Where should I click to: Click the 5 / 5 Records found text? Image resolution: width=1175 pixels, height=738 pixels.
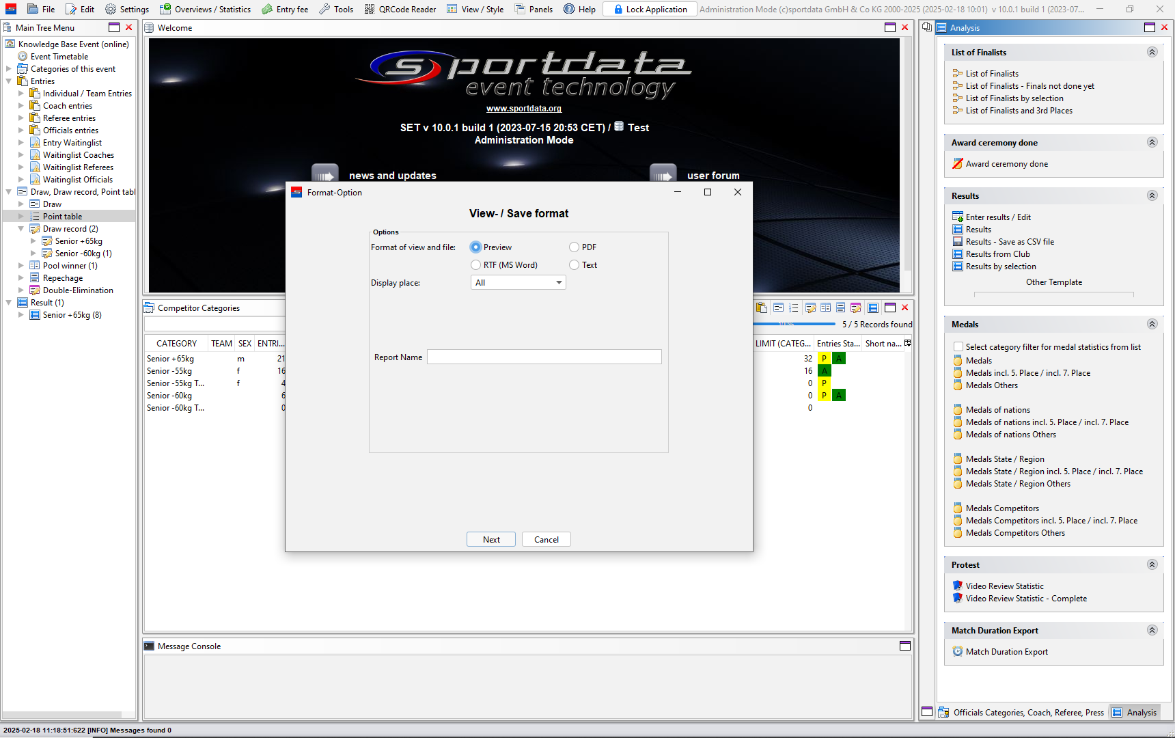pos(877,325)
